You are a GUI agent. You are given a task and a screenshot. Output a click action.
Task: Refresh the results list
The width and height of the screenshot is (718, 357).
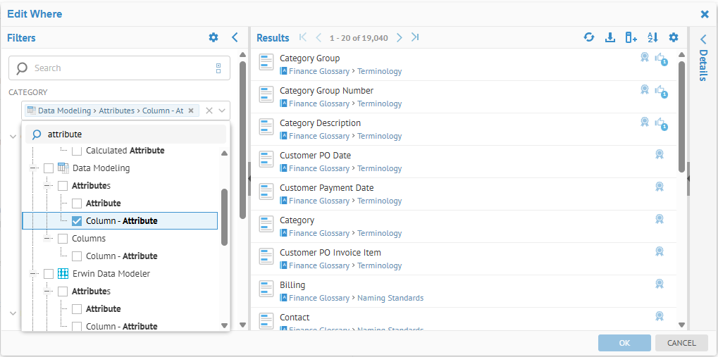click(589, 37)
